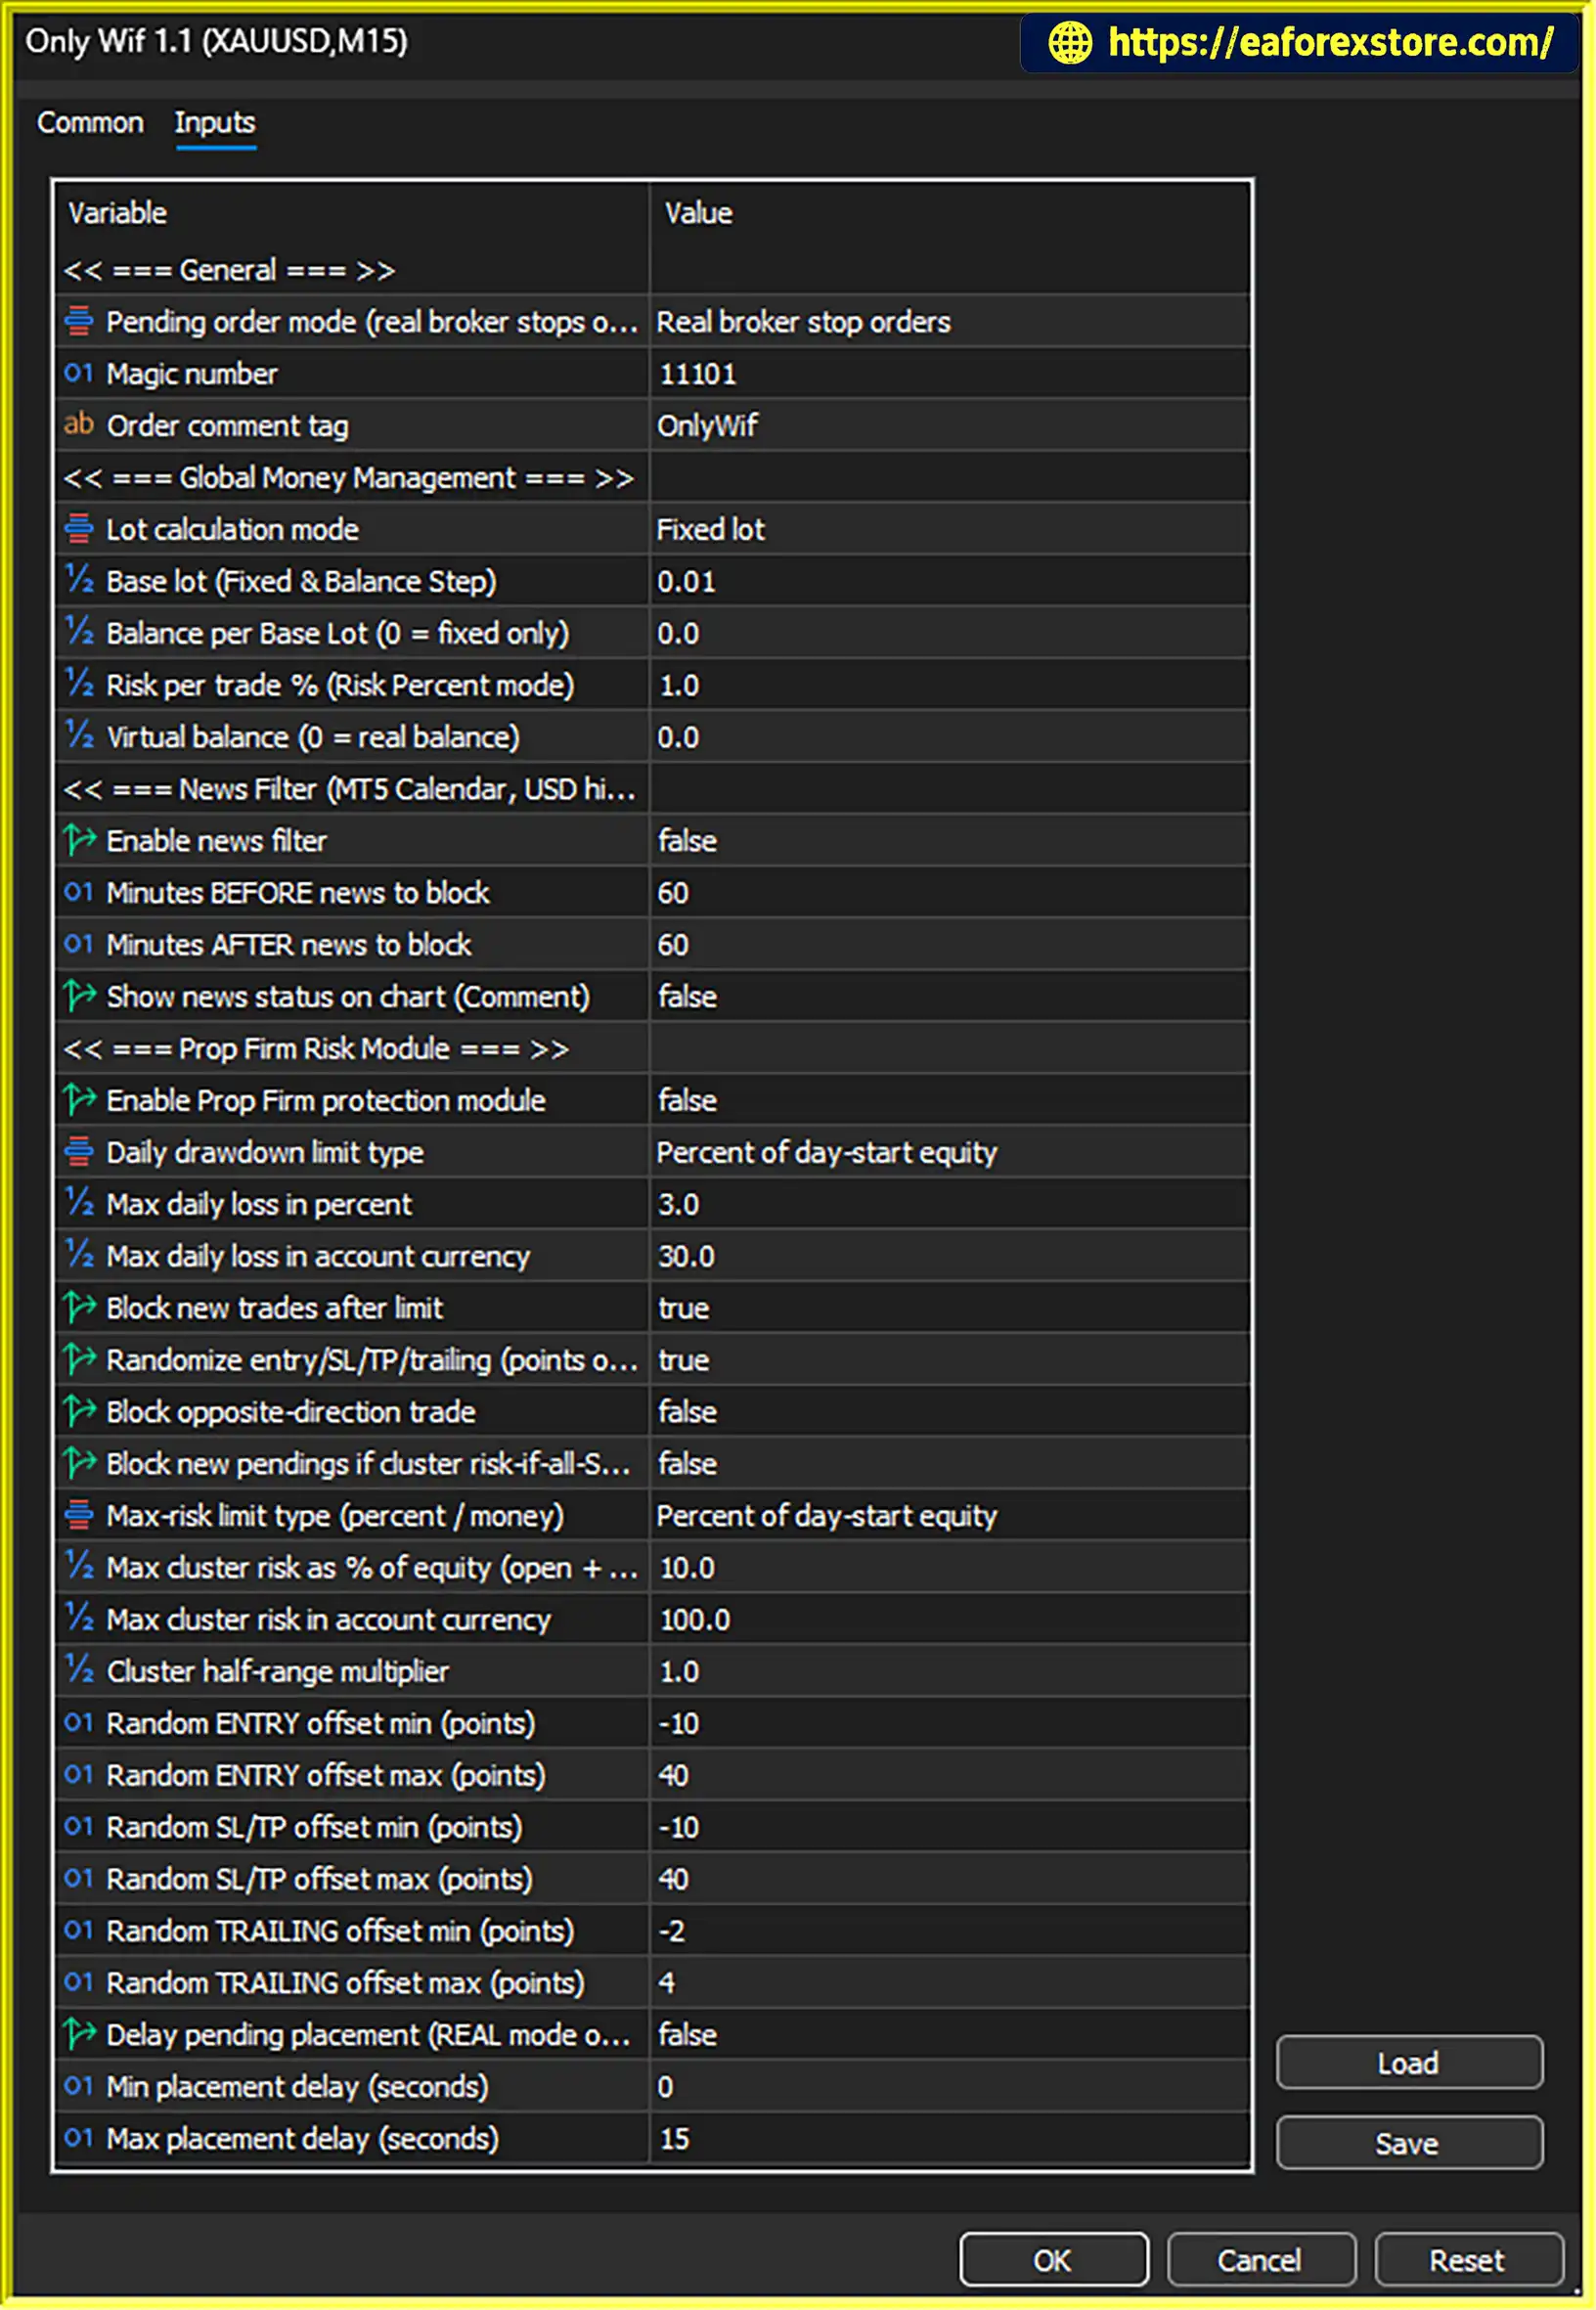The width and height of the screenshot is (1596, 2310).
Task: Click the double icon beside Base lot
Action: click(79, 580)
